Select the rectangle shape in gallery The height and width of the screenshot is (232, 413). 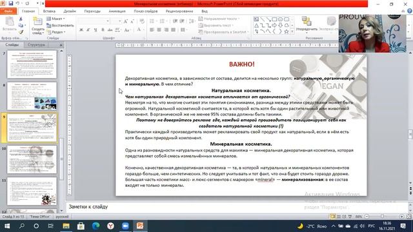pyautogui.click(x=274, y=19)
